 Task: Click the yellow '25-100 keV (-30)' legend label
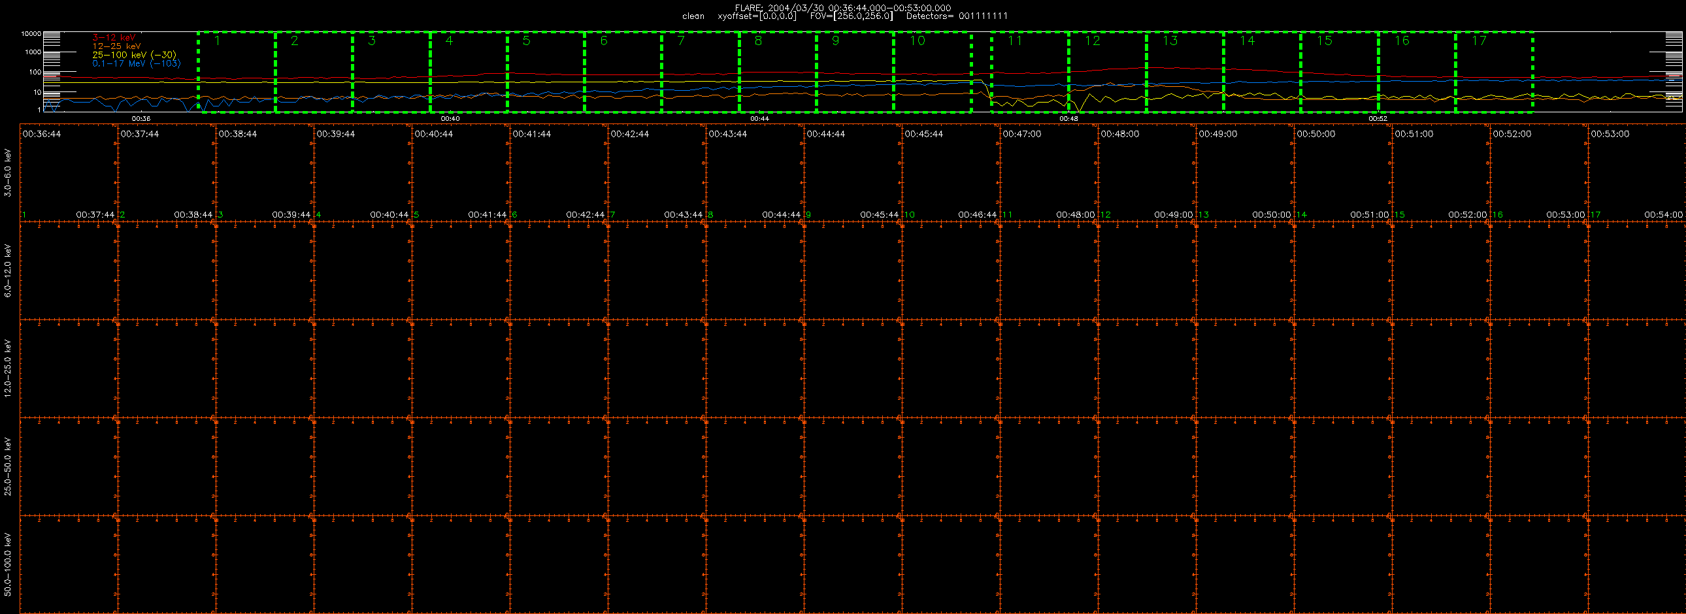tap(134, 55)
